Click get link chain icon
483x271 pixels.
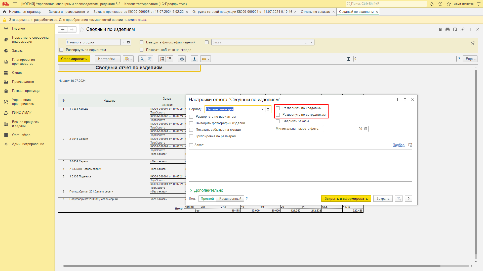pos(462,29)
